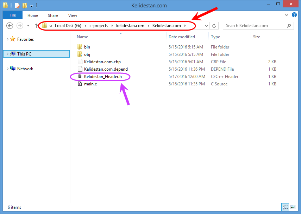The image size is (301, 214).
Task: Select the Kelidestan.com.cbp file icon
Action: pyautogui.click(x=80, y=61)
